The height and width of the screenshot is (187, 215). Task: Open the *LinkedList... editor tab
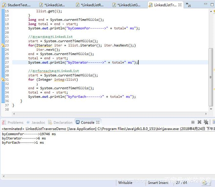pos(52,5)
